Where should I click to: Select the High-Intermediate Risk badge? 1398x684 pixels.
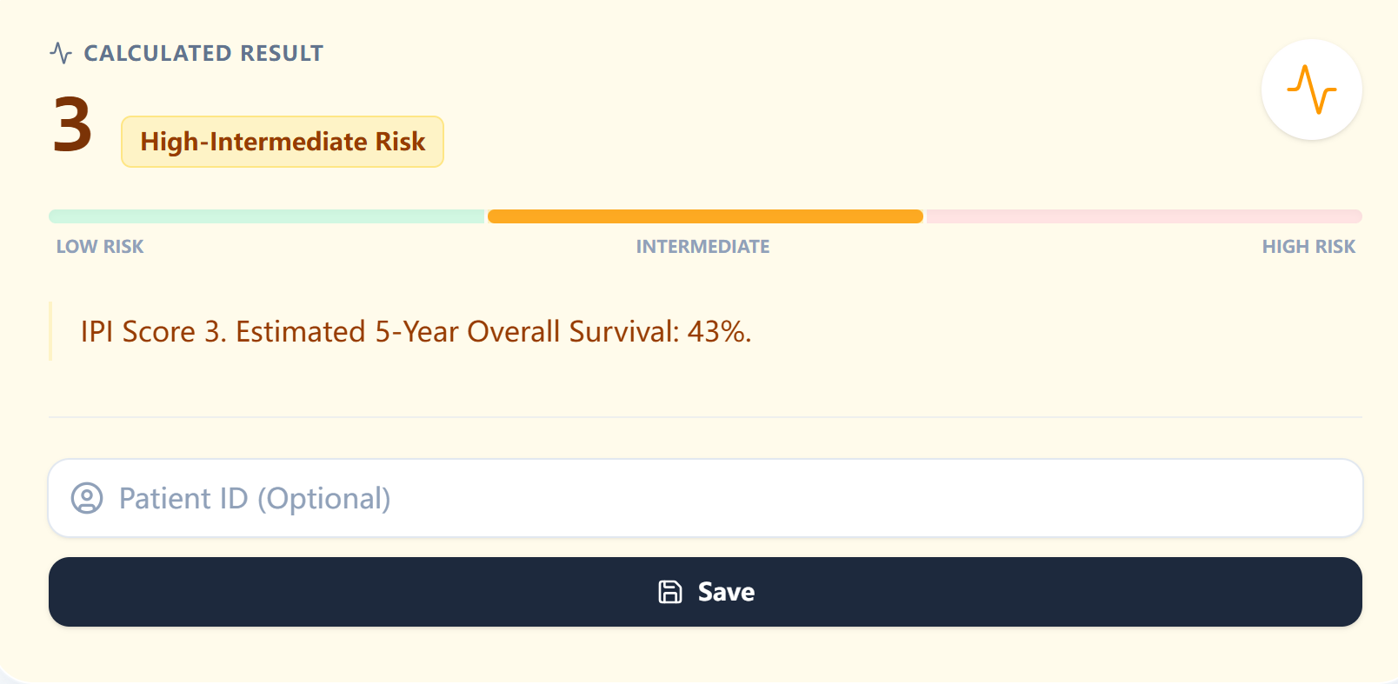[x=283, y=142]
